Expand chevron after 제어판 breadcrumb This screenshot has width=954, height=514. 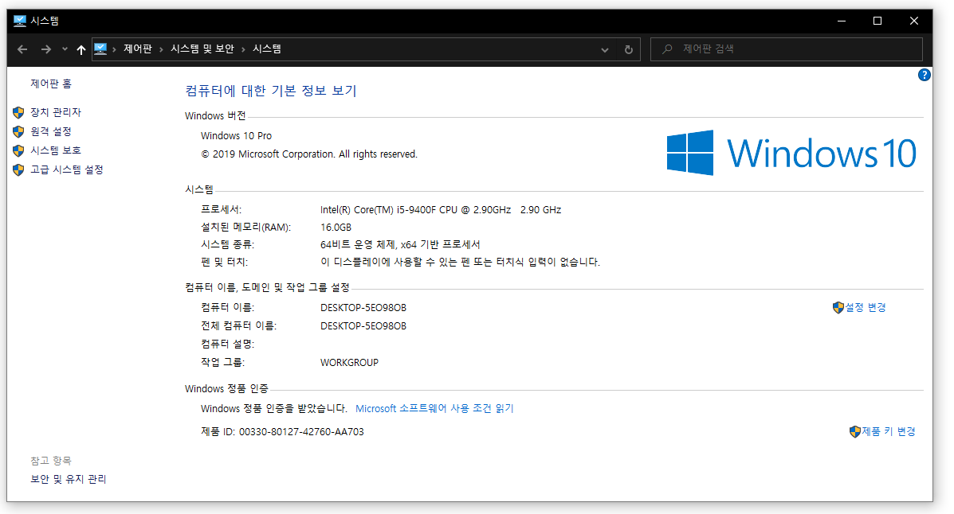pyautogui.click(x=161, y=49)
